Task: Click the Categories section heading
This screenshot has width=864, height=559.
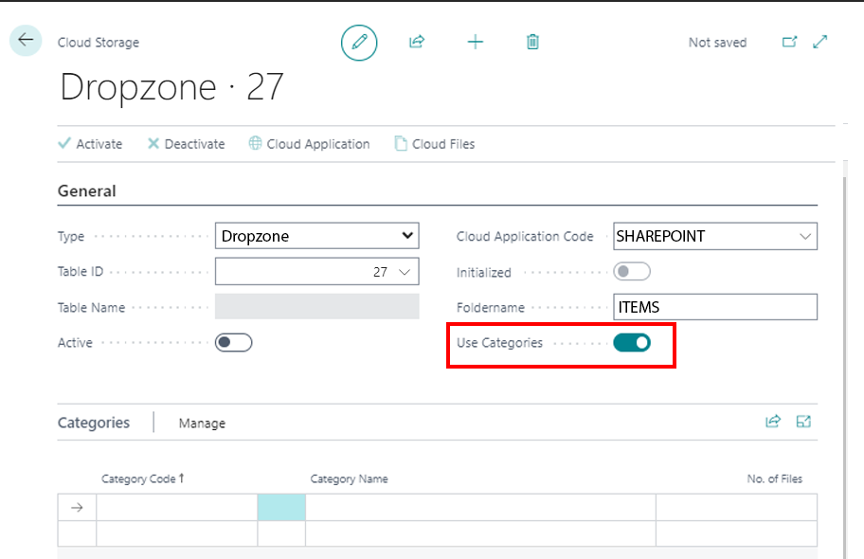Action: [94, 423]
